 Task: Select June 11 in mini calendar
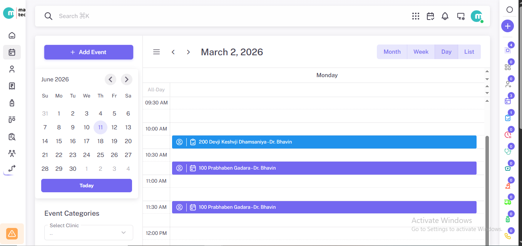(100, 127)
